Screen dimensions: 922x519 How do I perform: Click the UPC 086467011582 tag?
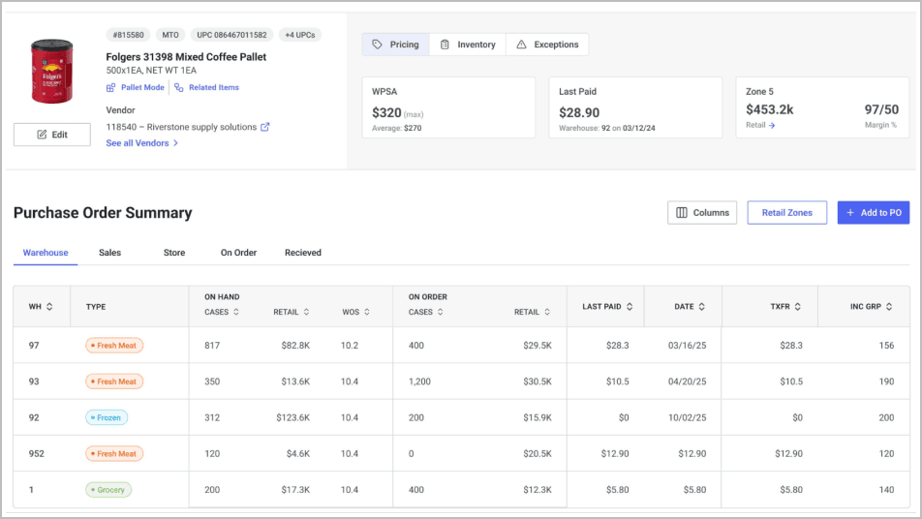[x=231, y=35]
